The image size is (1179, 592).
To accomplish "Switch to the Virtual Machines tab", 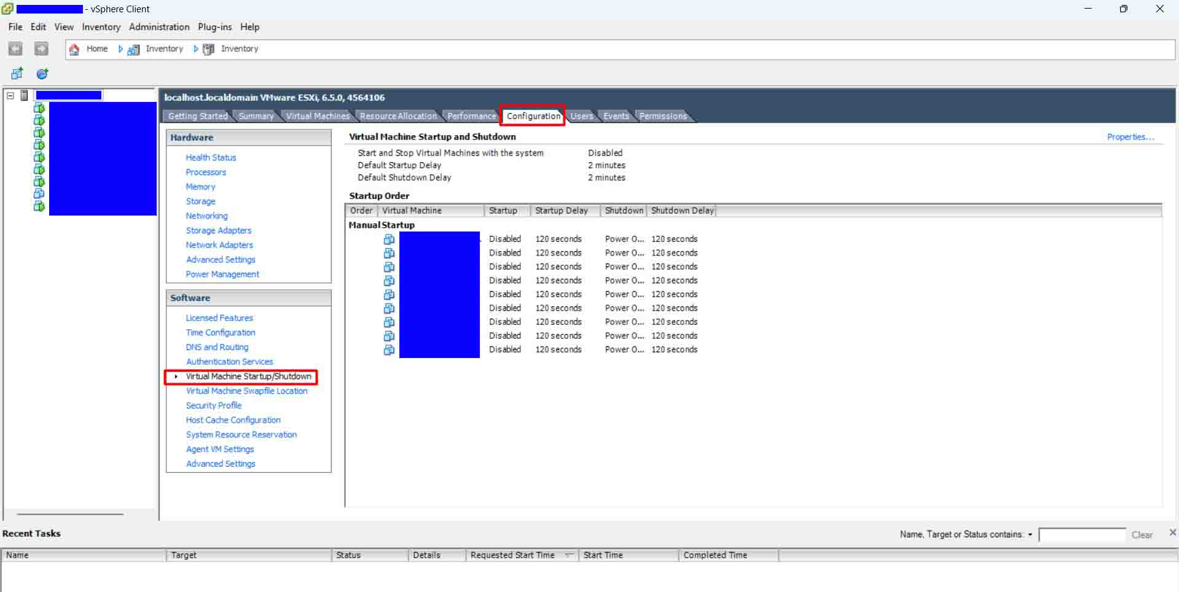I will pyautogui.click(x=317, y=116).
